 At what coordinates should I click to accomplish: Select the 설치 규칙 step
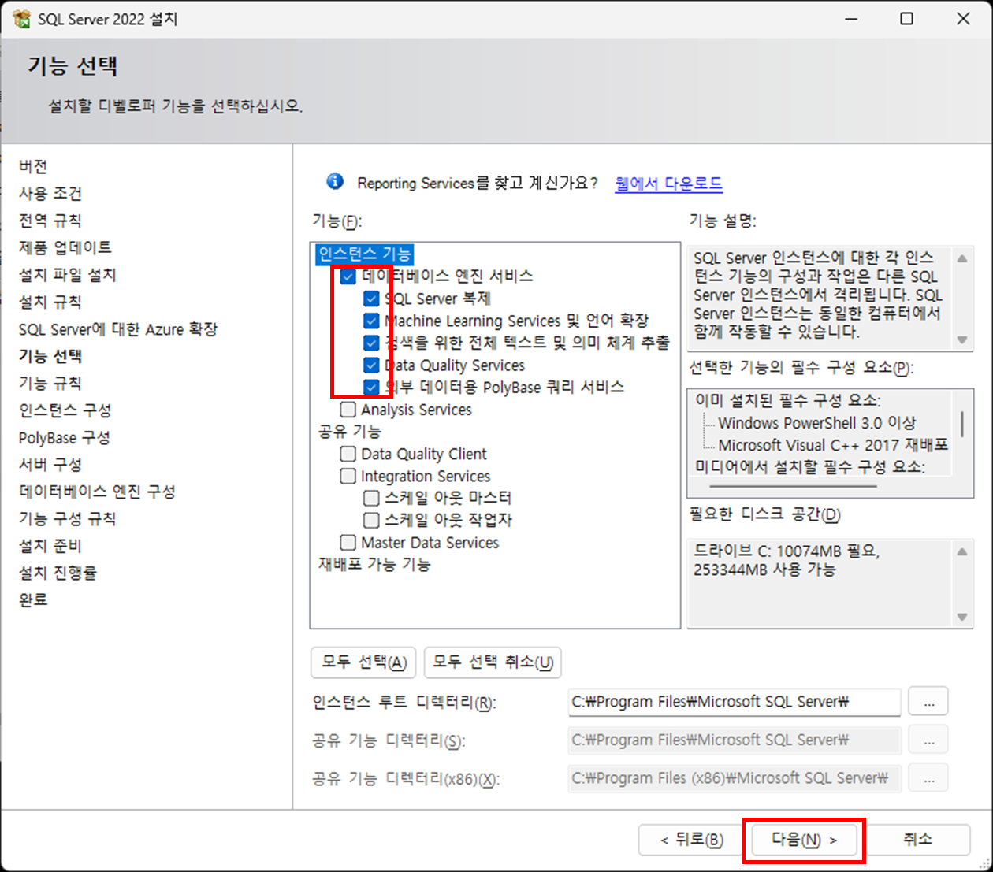click(x=50, y=302)
